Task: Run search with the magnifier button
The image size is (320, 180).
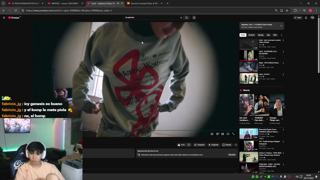Action: (x=186, y=17)
